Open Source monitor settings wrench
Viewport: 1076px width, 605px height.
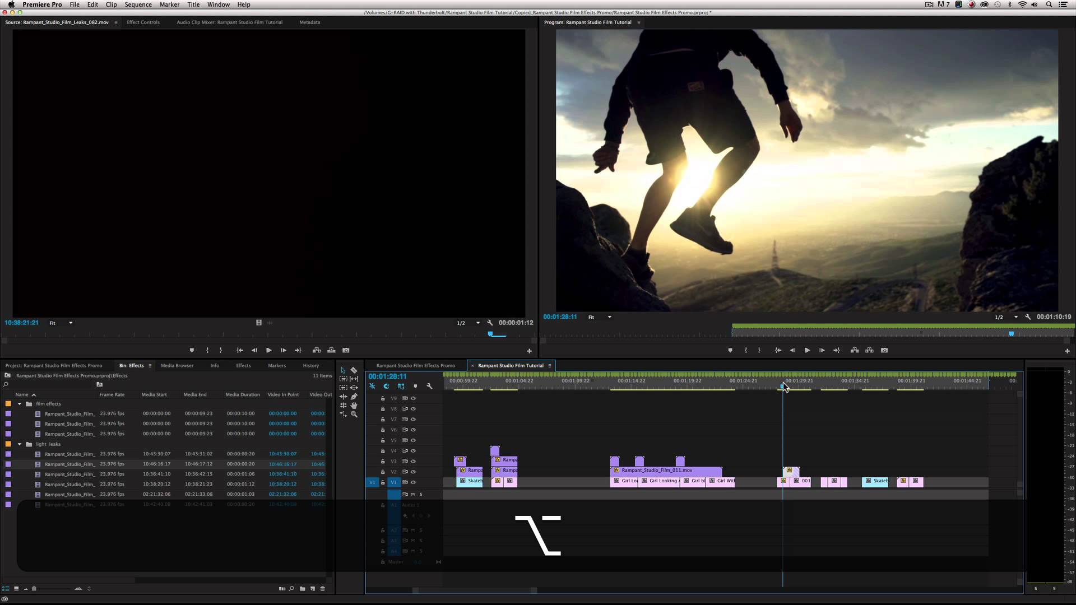tap(490, 323)
